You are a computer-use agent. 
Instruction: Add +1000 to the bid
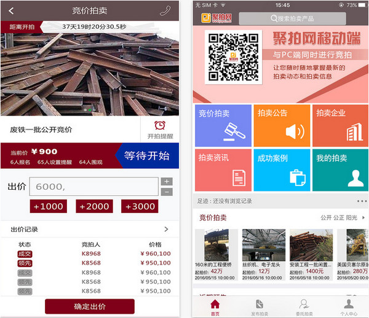point(48,206)
